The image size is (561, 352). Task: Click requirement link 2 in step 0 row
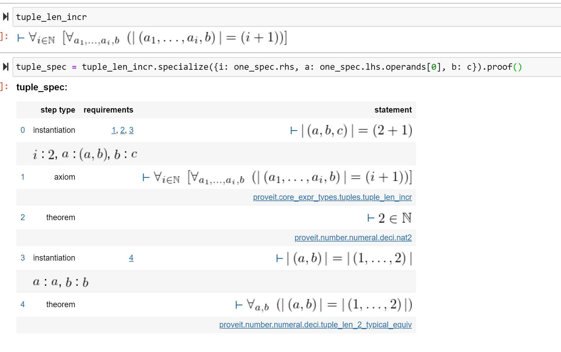coord(122,130)
